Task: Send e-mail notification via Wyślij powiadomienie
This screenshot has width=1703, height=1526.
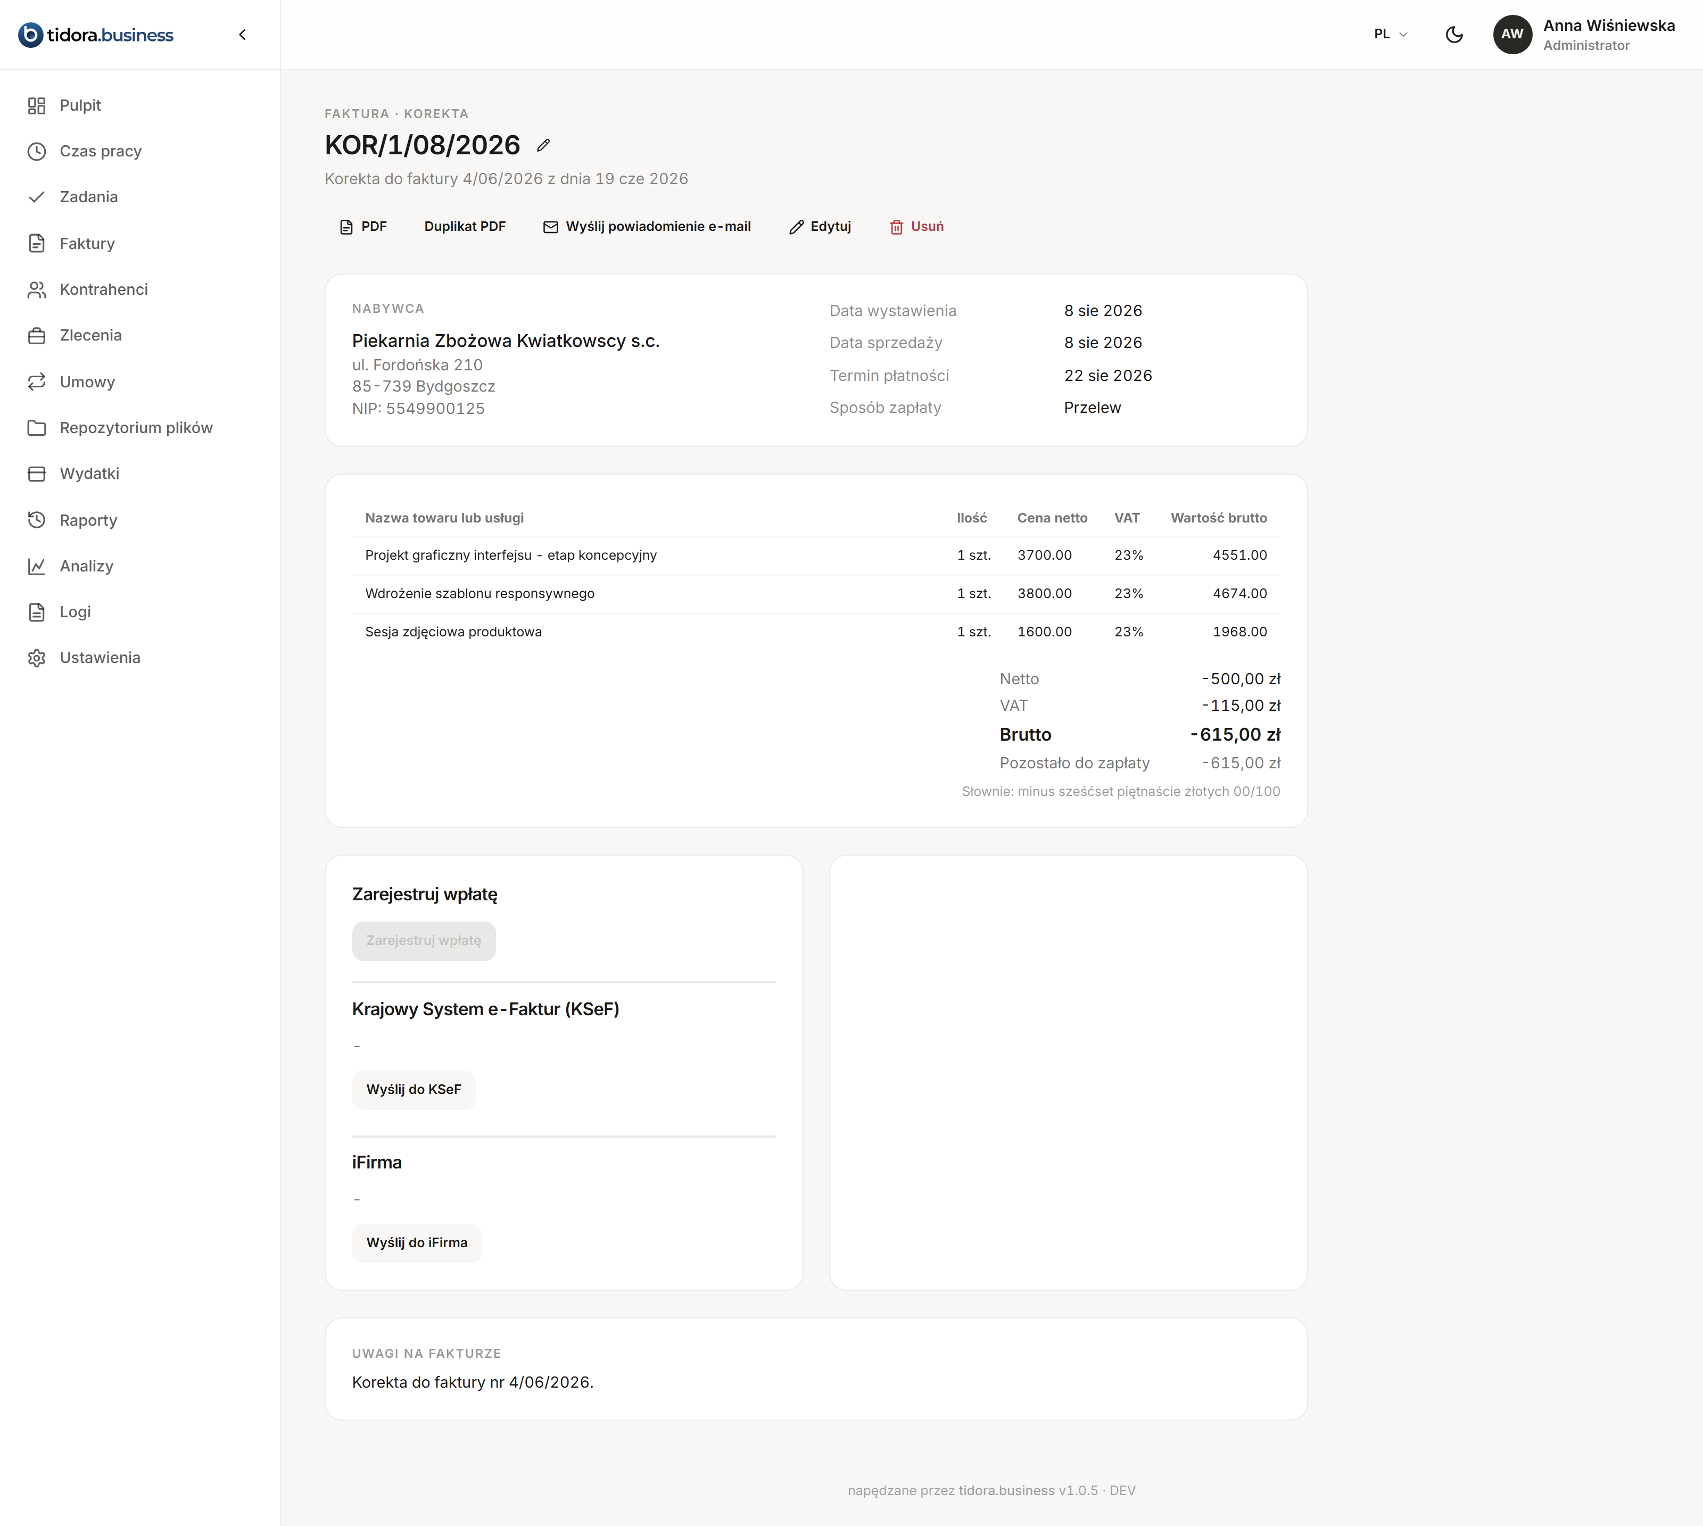Action: (x=647, y=226)
